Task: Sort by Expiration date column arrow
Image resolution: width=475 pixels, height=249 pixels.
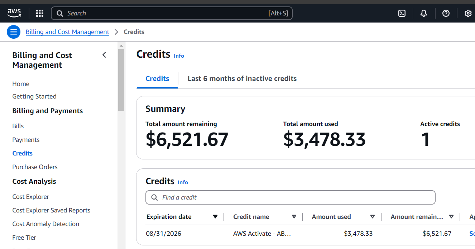Action: (x=215, y=217)
